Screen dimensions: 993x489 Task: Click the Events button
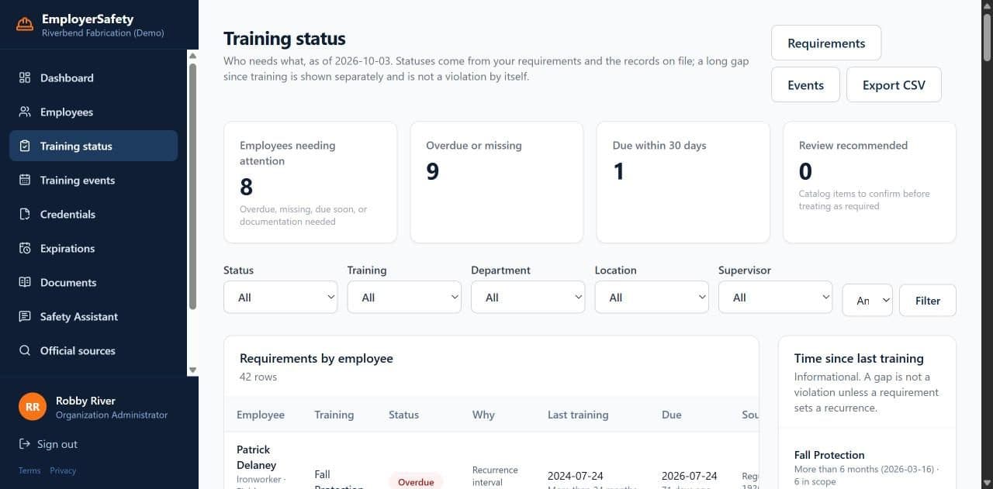805,85
